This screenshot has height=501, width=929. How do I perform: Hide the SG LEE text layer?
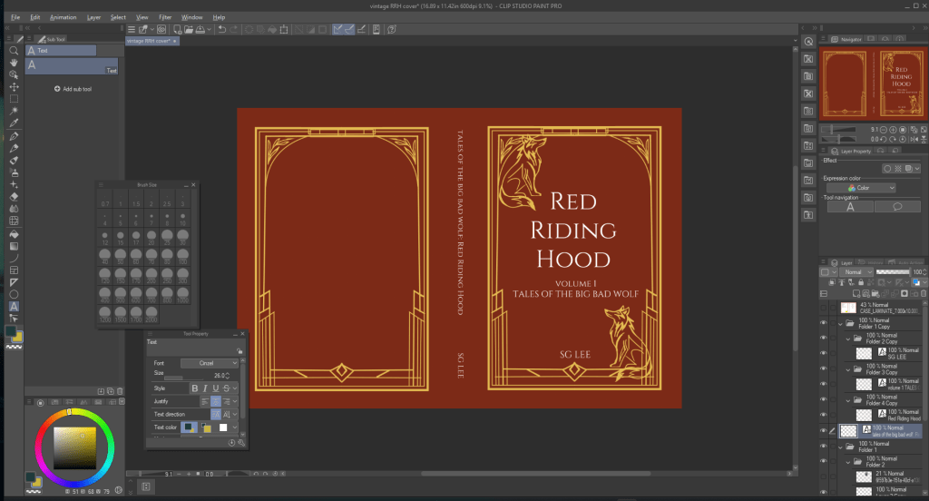824,351
